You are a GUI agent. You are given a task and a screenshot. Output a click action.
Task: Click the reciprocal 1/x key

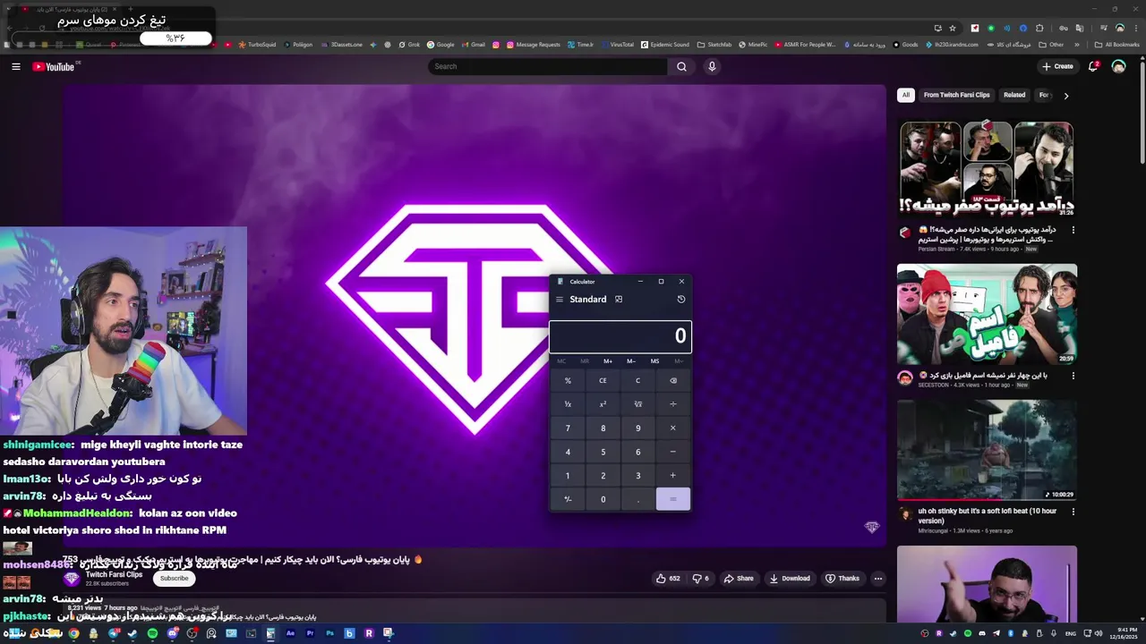click(x=568, y=404)
